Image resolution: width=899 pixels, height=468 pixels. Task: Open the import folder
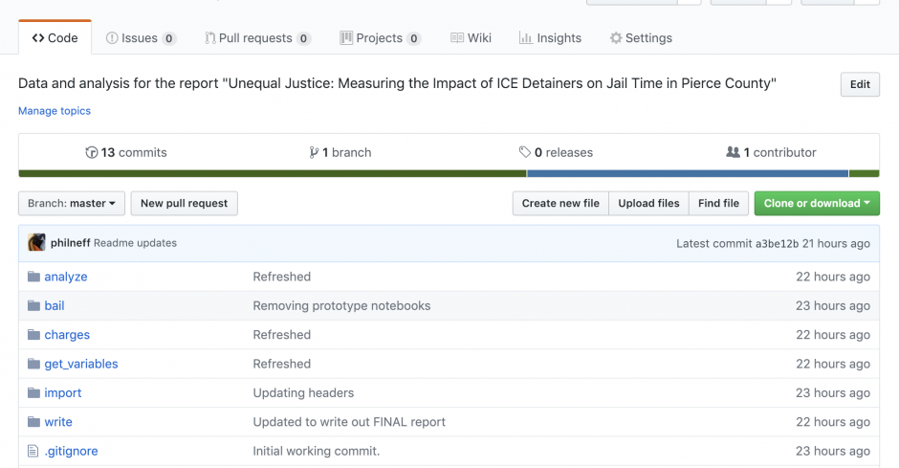click(x=63, y=392)
